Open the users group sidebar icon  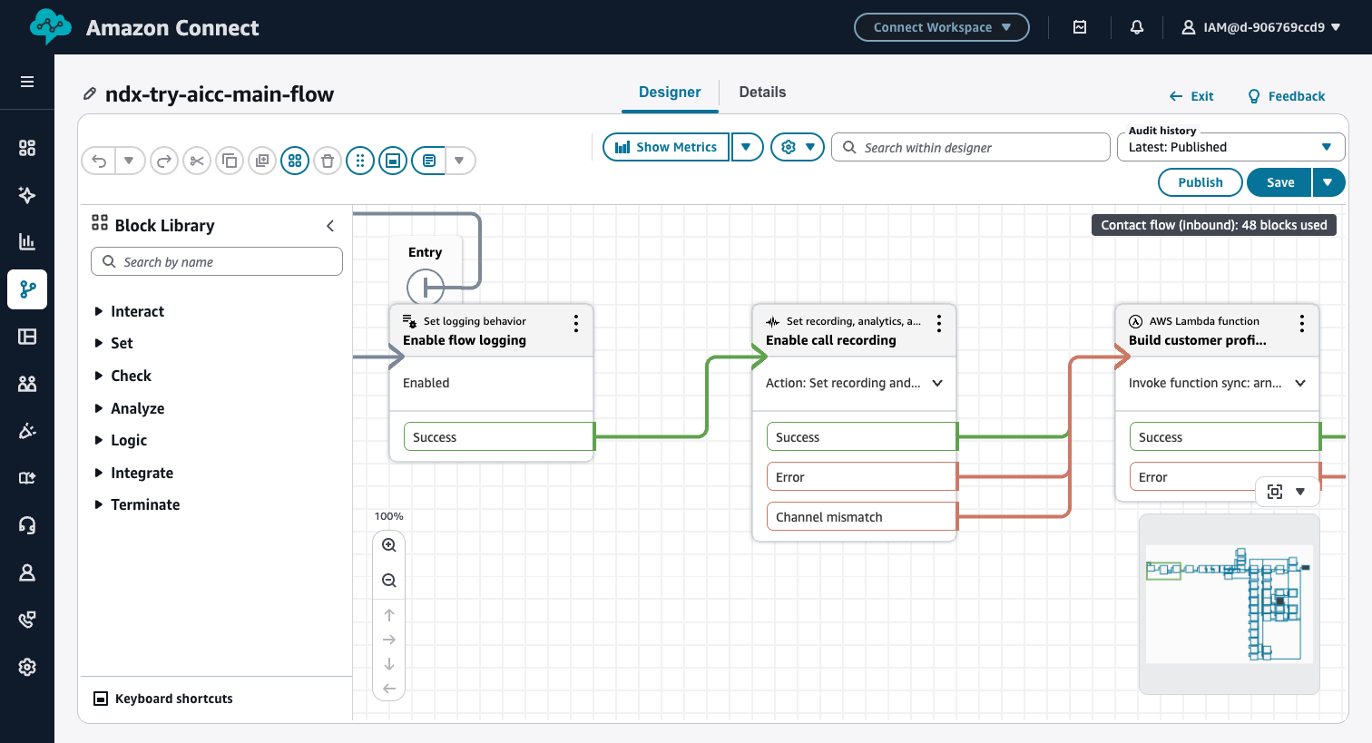tap(27, 384)
